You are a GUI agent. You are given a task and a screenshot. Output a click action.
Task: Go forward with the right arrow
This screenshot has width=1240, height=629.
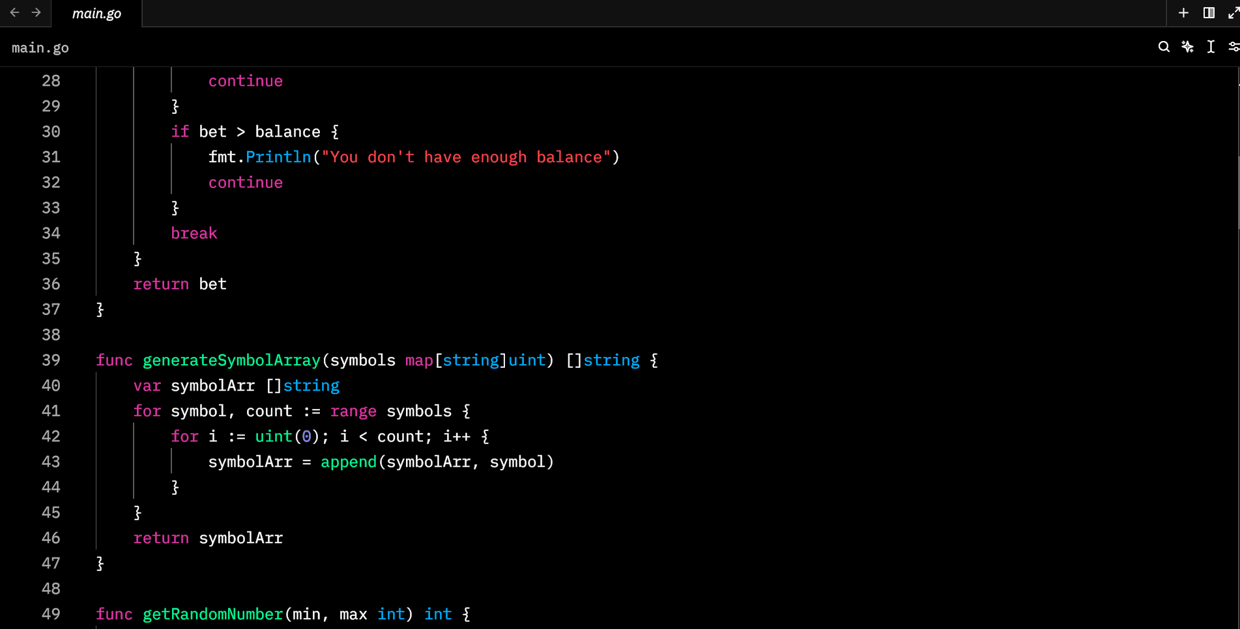coord(36,13)
